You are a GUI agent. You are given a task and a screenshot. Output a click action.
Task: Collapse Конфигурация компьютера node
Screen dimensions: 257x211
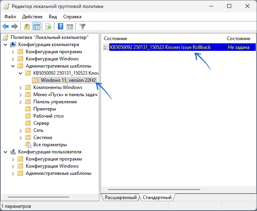pos(6,45)
